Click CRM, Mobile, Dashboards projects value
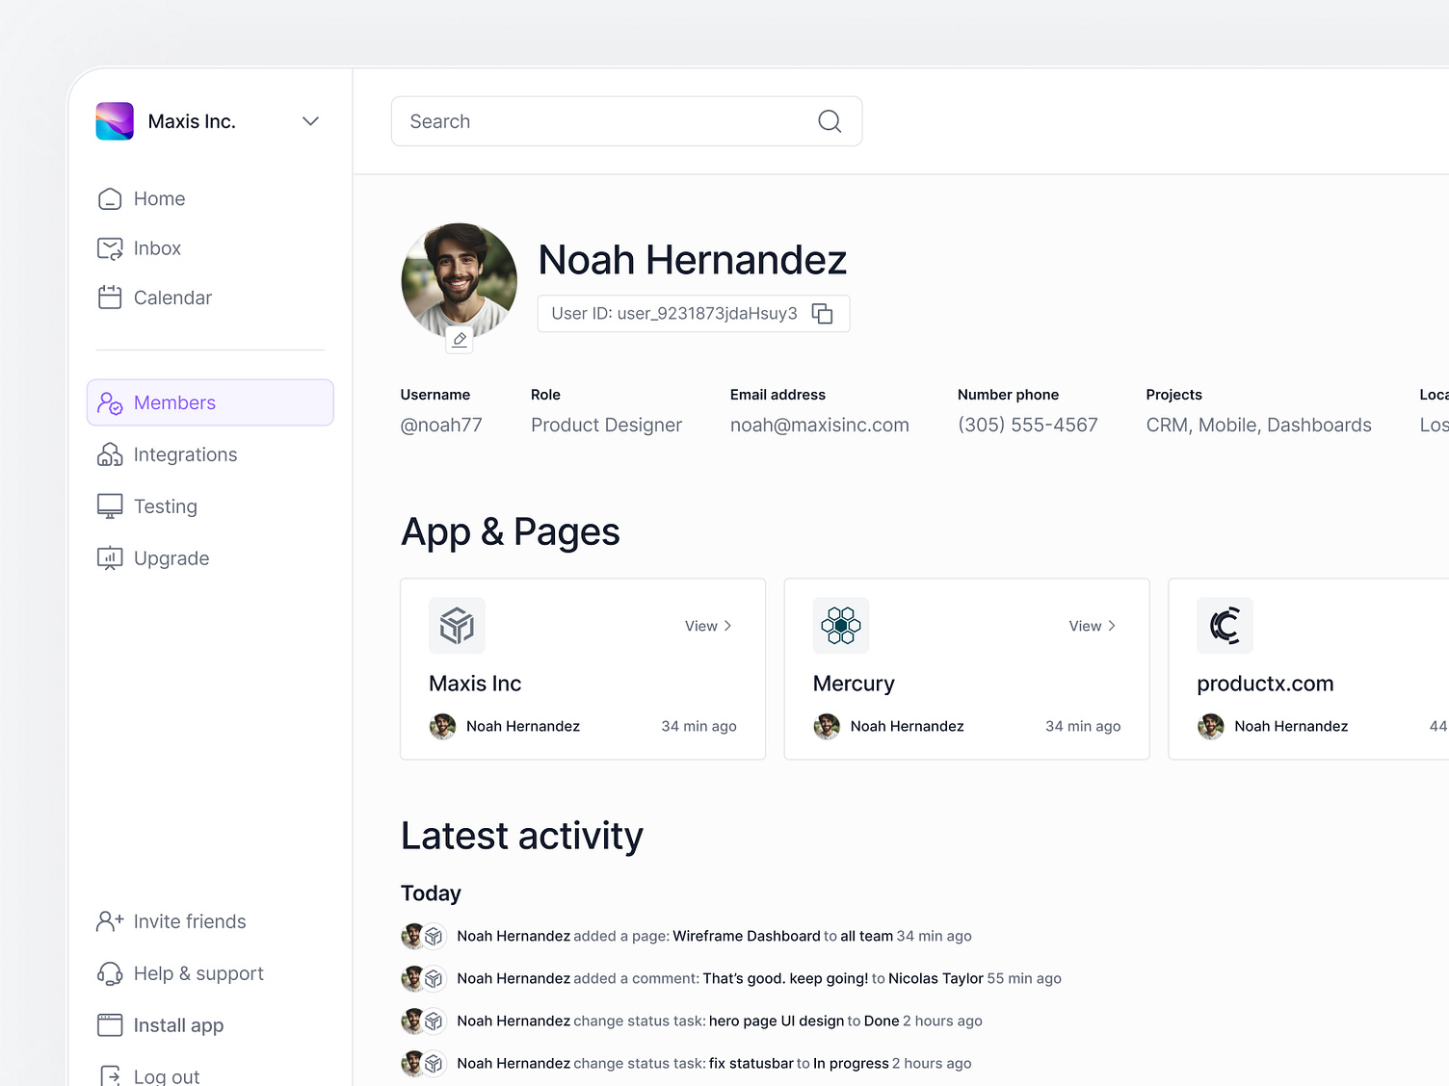 [1258, 425]
